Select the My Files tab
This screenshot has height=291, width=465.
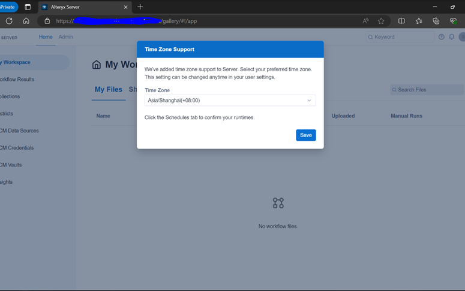(109, 89)
